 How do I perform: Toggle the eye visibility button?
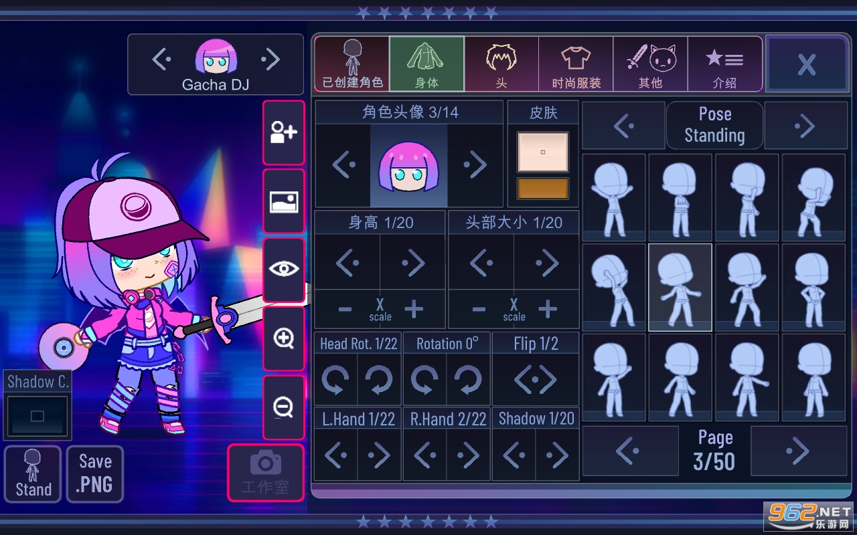(x=283, y=270)
